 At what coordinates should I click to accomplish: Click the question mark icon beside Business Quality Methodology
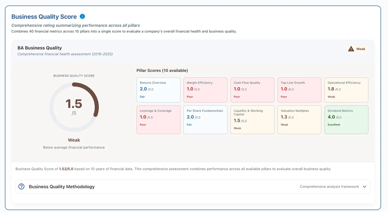(21, 186)
